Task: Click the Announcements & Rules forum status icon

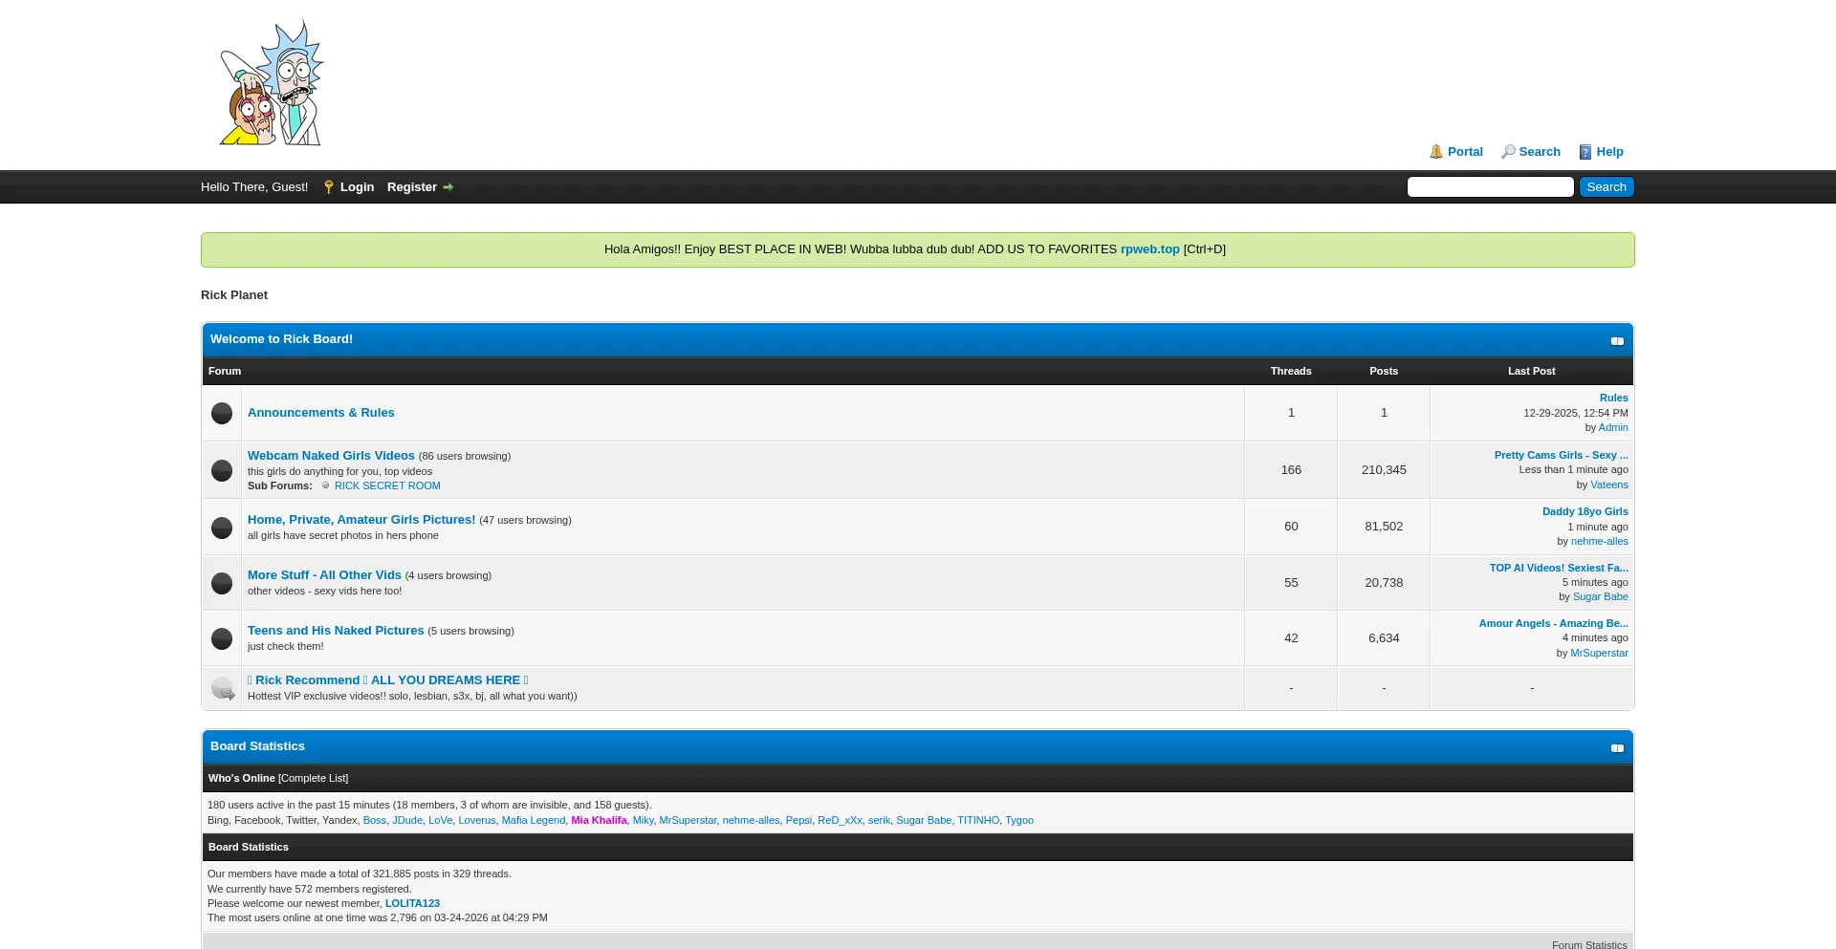Action: point(222,413)
